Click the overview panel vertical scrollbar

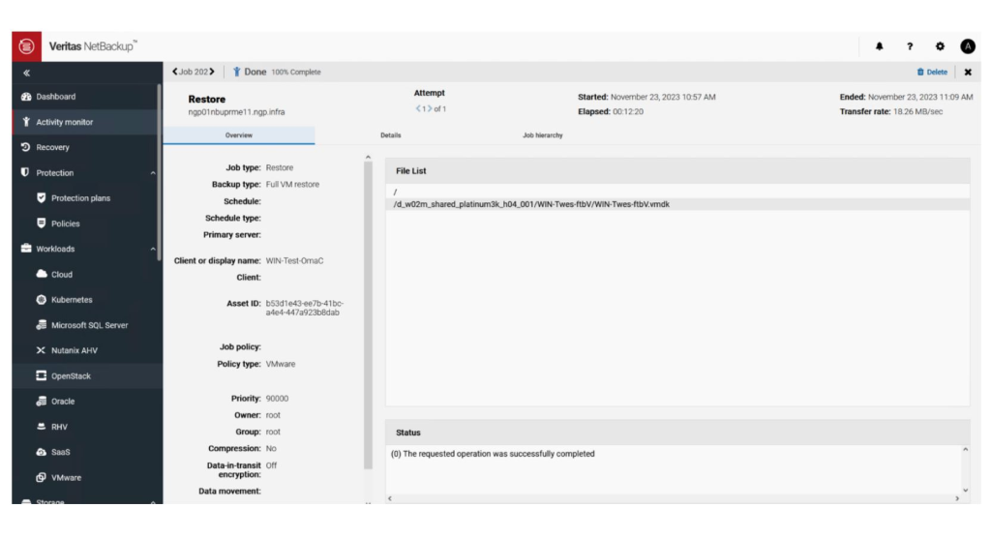[368, 316]
